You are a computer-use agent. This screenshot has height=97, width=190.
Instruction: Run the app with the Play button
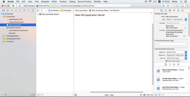click(13, 6)
